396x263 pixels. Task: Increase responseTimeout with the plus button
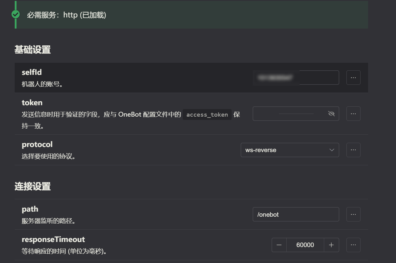(x=331, y=245)
